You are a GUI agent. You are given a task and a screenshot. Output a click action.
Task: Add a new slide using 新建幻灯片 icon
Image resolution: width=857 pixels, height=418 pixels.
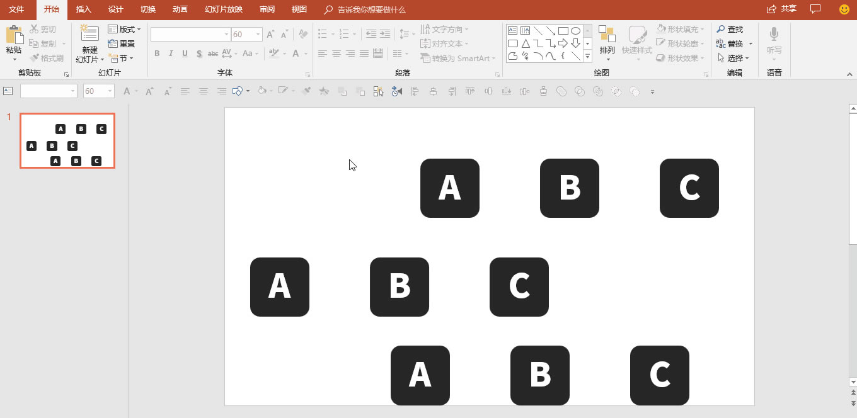(89, 35)
